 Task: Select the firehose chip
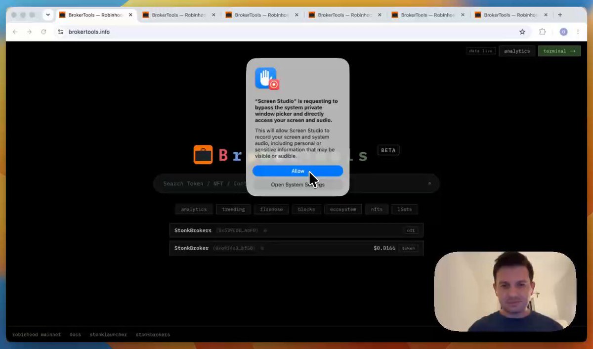point(271,209)
